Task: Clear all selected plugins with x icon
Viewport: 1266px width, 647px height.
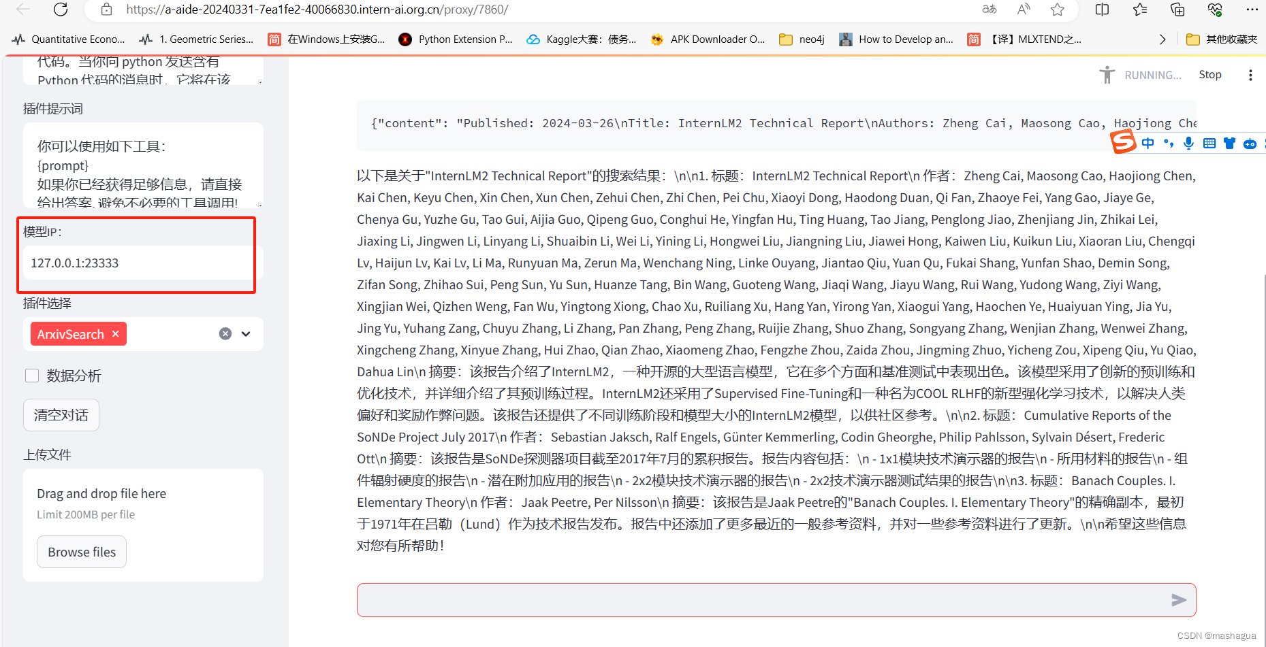Action: 225,333
